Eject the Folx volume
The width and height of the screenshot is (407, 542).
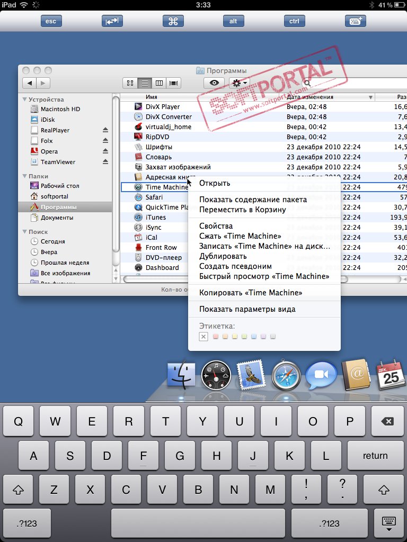105,141
